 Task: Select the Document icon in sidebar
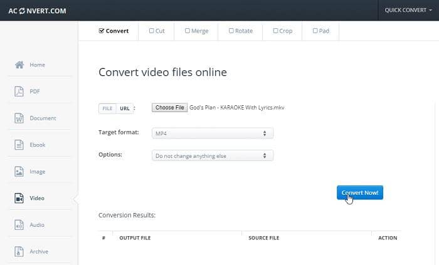tap(19, 118)
